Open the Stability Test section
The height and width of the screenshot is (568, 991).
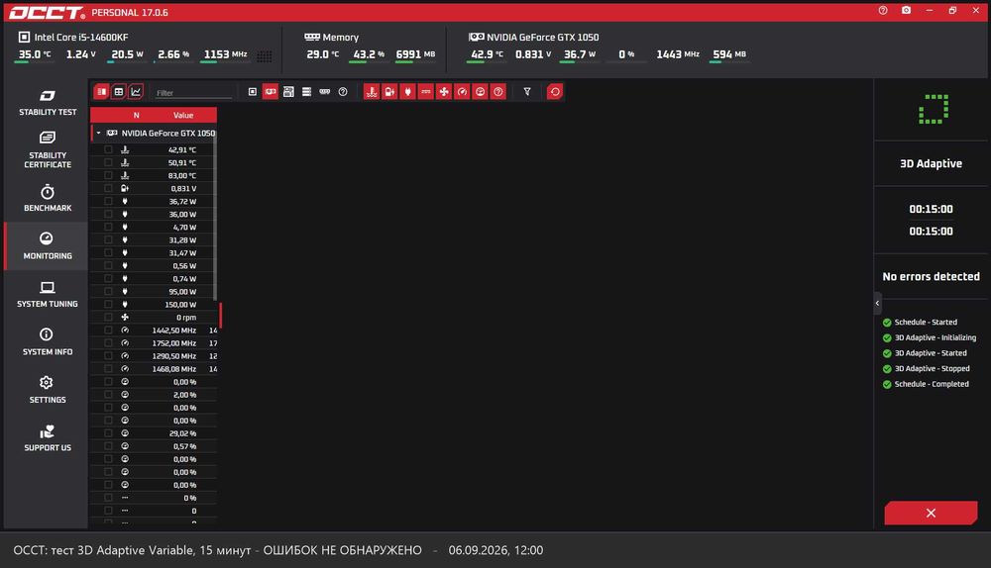[x=48, y=103]
